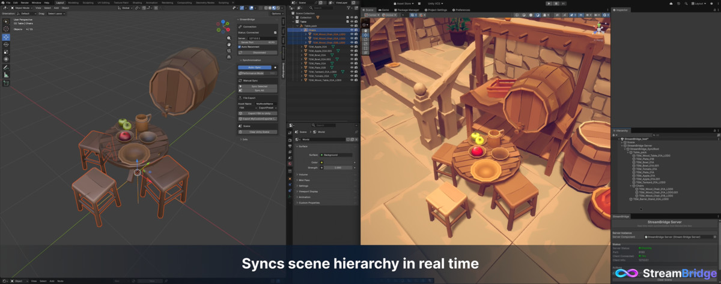
Task: Open Unity global search magnifier
Action: 687,3
